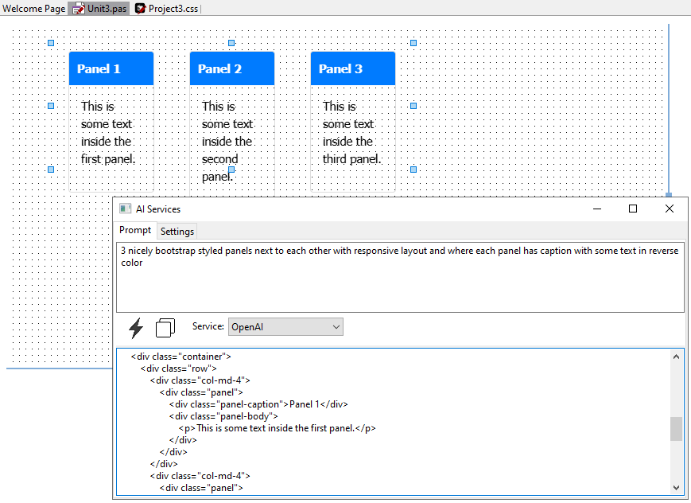691x503 pixels.
Task: Click inside the prompt text box
Action: pos(400,277)
